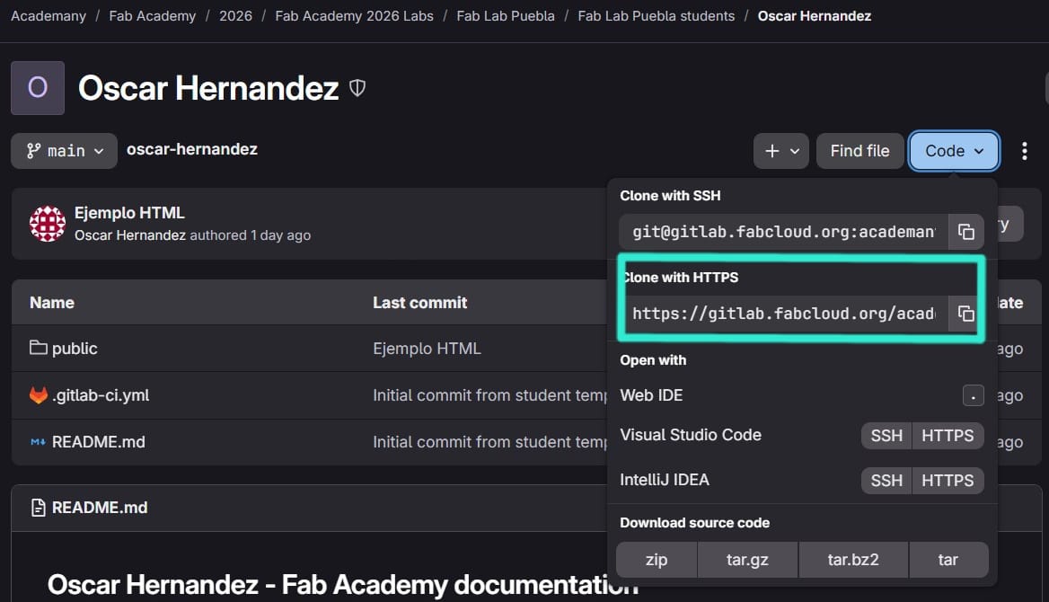Click the Oscar Hernandez commit author avatar

[47, 224]
